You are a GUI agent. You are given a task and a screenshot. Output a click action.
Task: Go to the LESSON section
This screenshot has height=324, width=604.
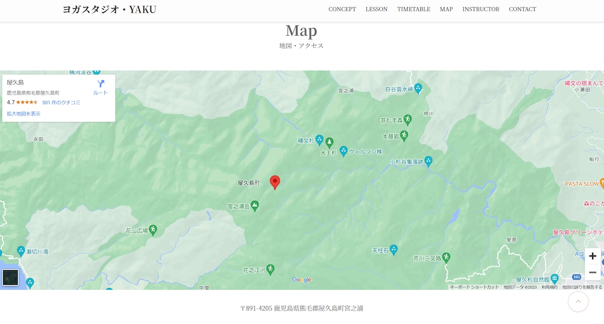coord(377,9)
